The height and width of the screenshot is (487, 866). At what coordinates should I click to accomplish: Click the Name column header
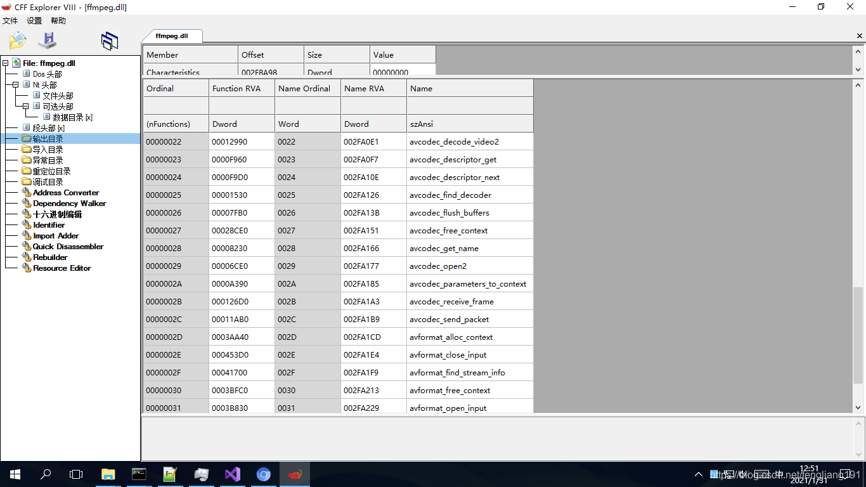(470, 88)
